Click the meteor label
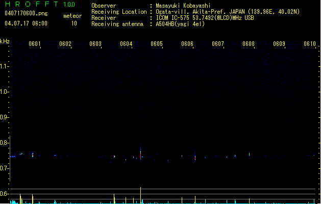 [72, 16]
